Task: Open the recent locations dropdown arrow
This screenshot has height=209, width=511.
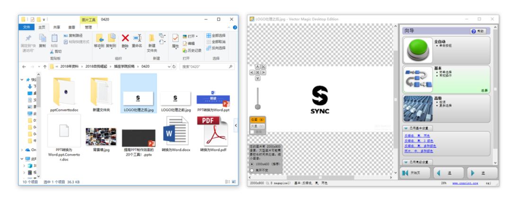Action: (39, 67)
